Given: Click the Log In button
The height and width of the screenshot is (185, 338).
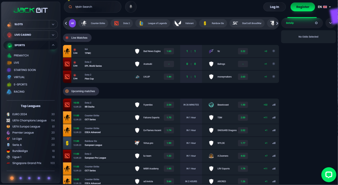Looking at the screenshot, I should coord(274,7).
